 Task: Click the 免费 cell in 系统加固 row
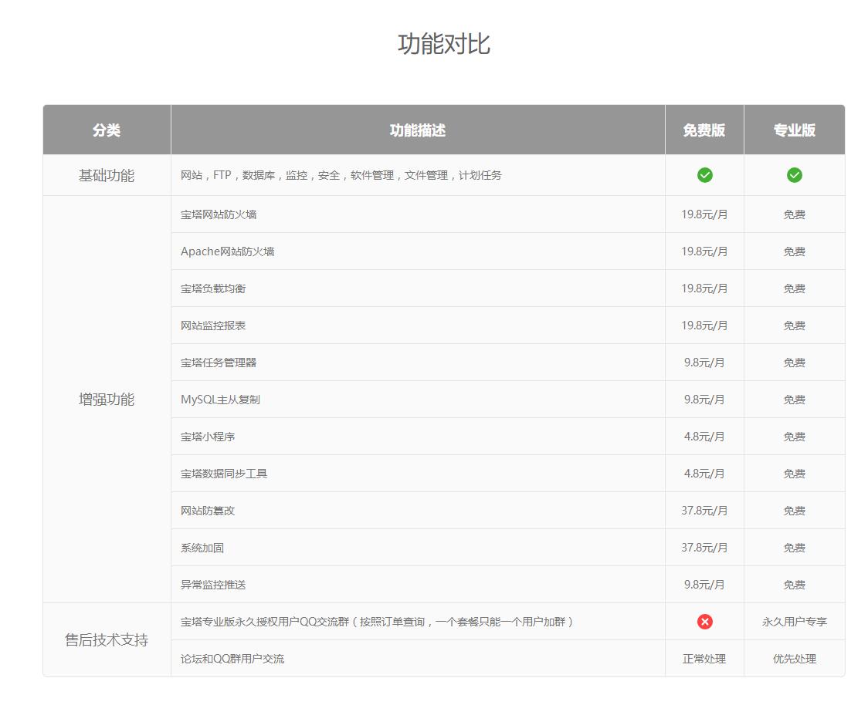[794, 548]
